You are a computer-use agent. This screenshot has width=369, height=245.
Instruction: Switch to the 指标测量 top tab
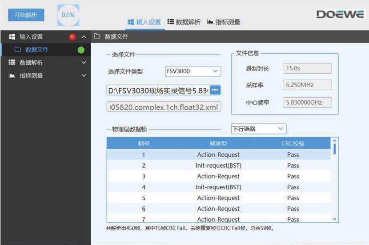pyautogui.click(x=224, y=22)
